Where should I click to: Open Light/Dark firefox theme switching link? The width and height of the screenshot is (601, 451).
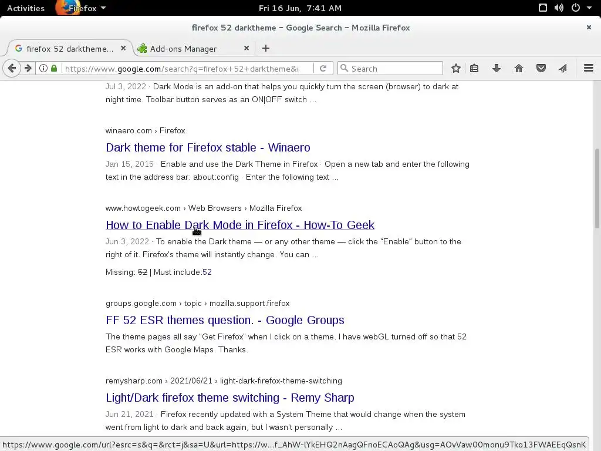pos(230,398)
